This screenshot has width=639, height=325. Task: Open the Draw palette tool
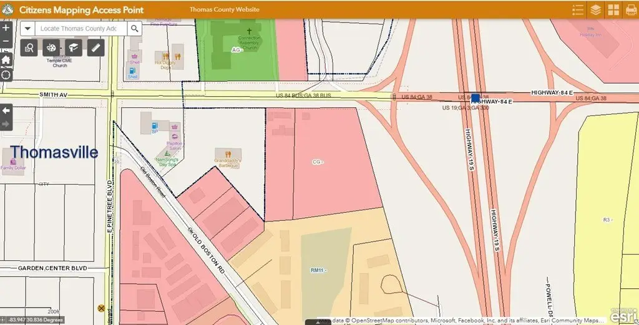[x=52, y=48]
